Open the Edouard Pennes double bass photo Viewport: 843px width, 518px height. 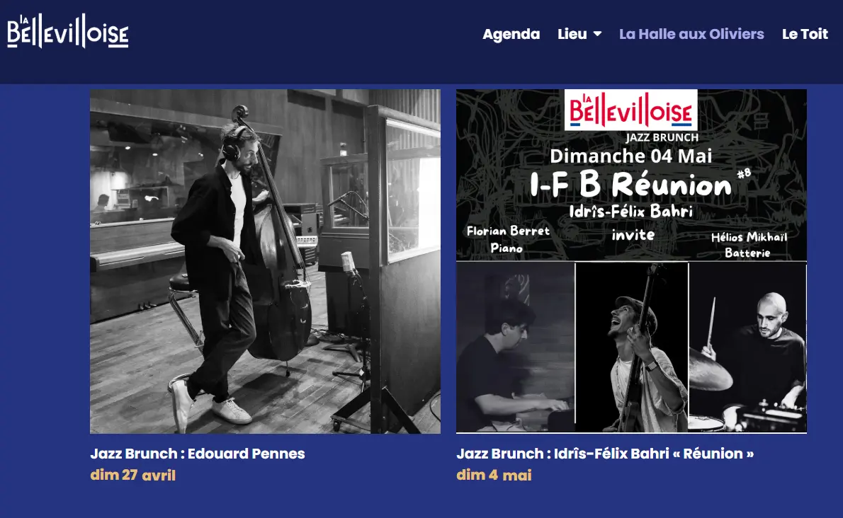pyautogui.click(x=265, y=261)
